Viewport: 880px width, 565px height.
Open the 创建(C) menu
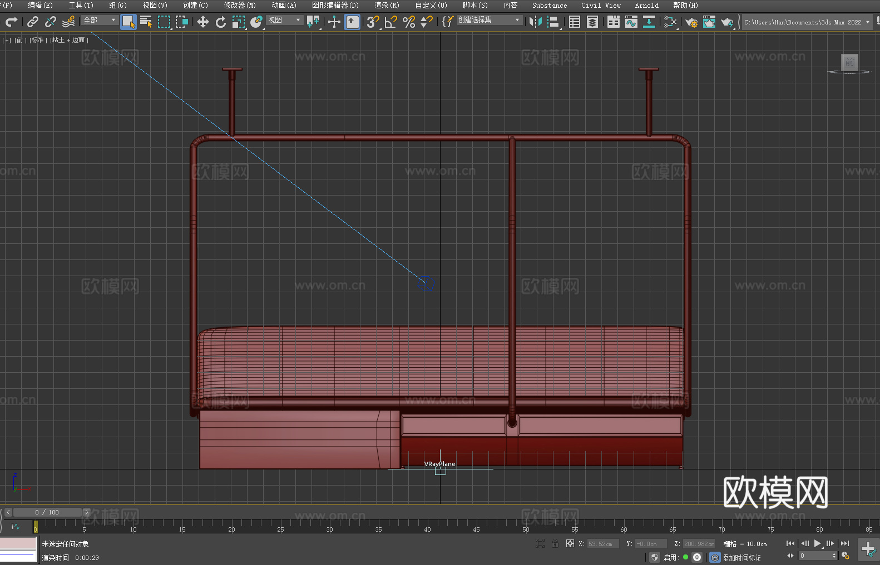(195, 5)
